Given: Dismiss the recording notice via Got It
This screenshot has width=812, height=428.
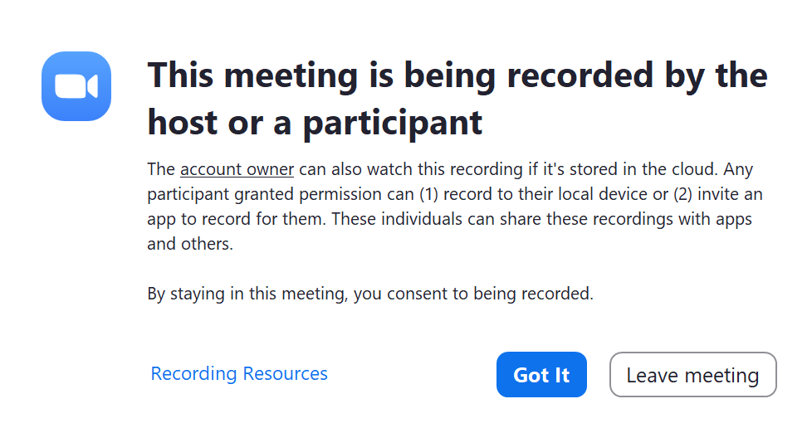Looking at the screenshot, I should (x=541, y=375).
